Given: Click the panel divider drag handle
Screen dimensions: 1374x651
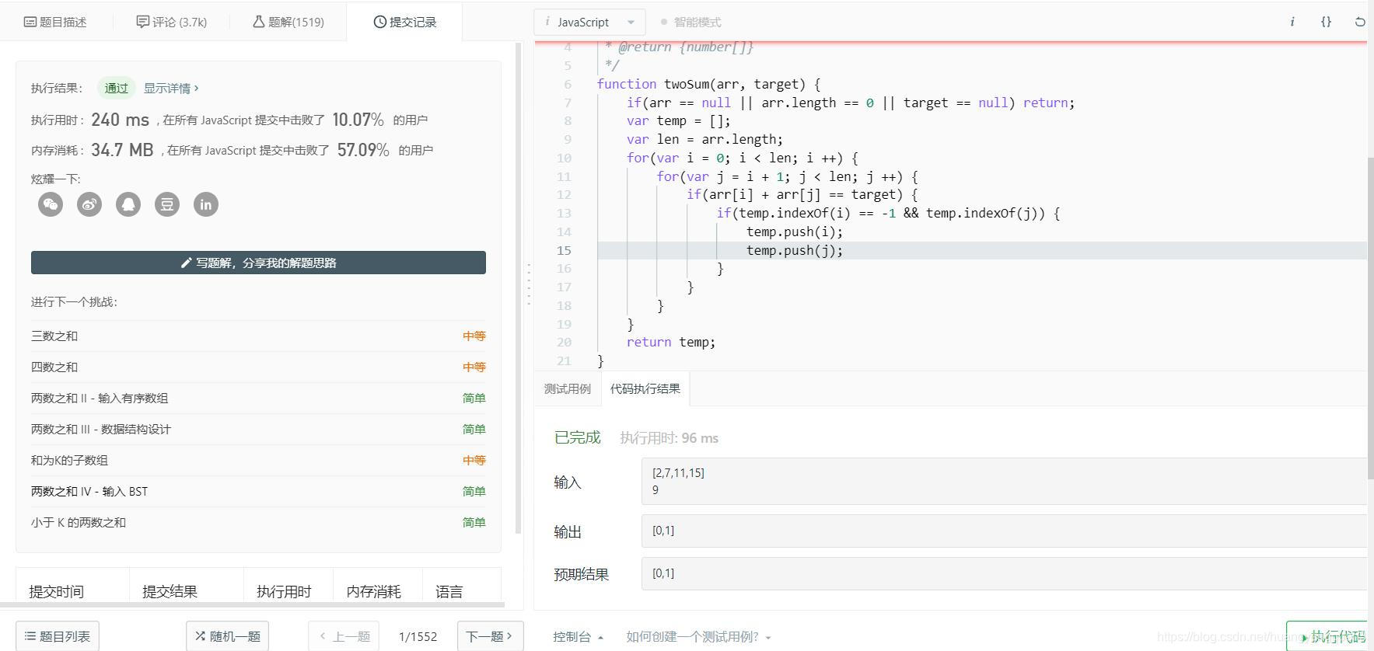Looking at the screenshot, I should click(529, 284).
